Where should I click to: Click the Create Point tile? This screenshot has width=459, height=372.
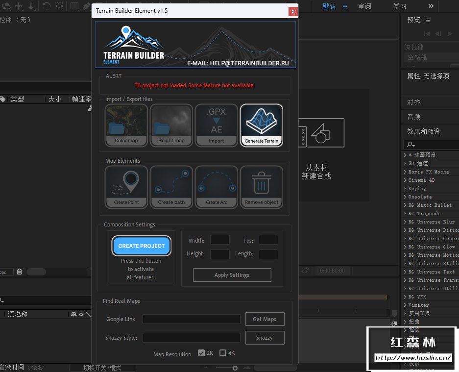[126, 187]
